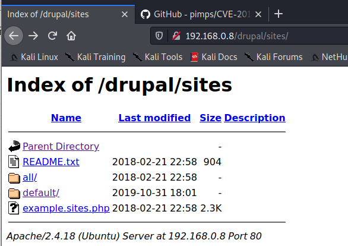Click the Kali Linux dragon bookmark icon

tap(14, 57)
